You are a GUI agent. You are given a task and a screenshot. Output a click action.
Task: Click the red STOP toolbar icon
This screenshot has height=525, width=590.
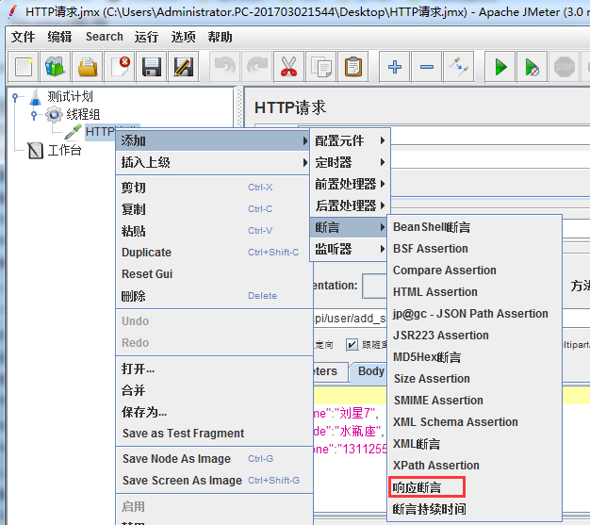564,67
